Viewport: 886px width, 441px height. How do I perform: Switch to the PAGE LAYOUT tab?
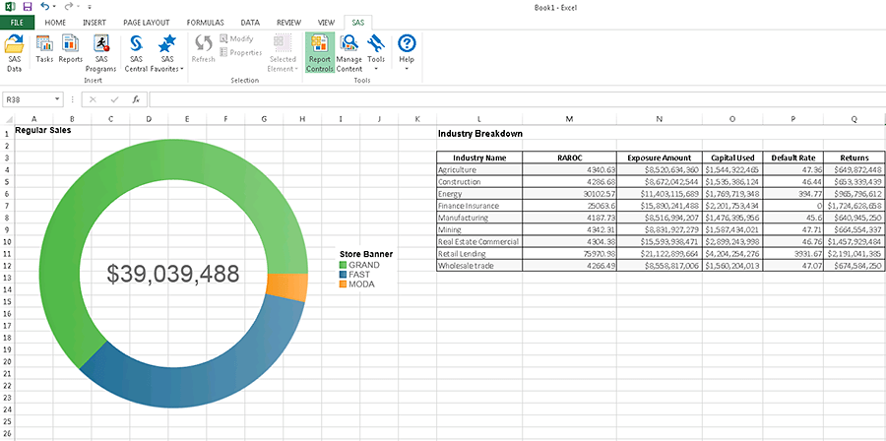coord(146,22)
